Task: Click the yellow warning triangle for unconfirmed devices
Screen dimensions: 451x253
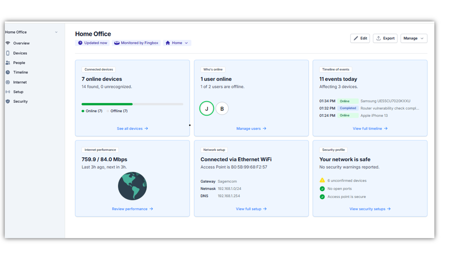Action: tap(322, 180)
